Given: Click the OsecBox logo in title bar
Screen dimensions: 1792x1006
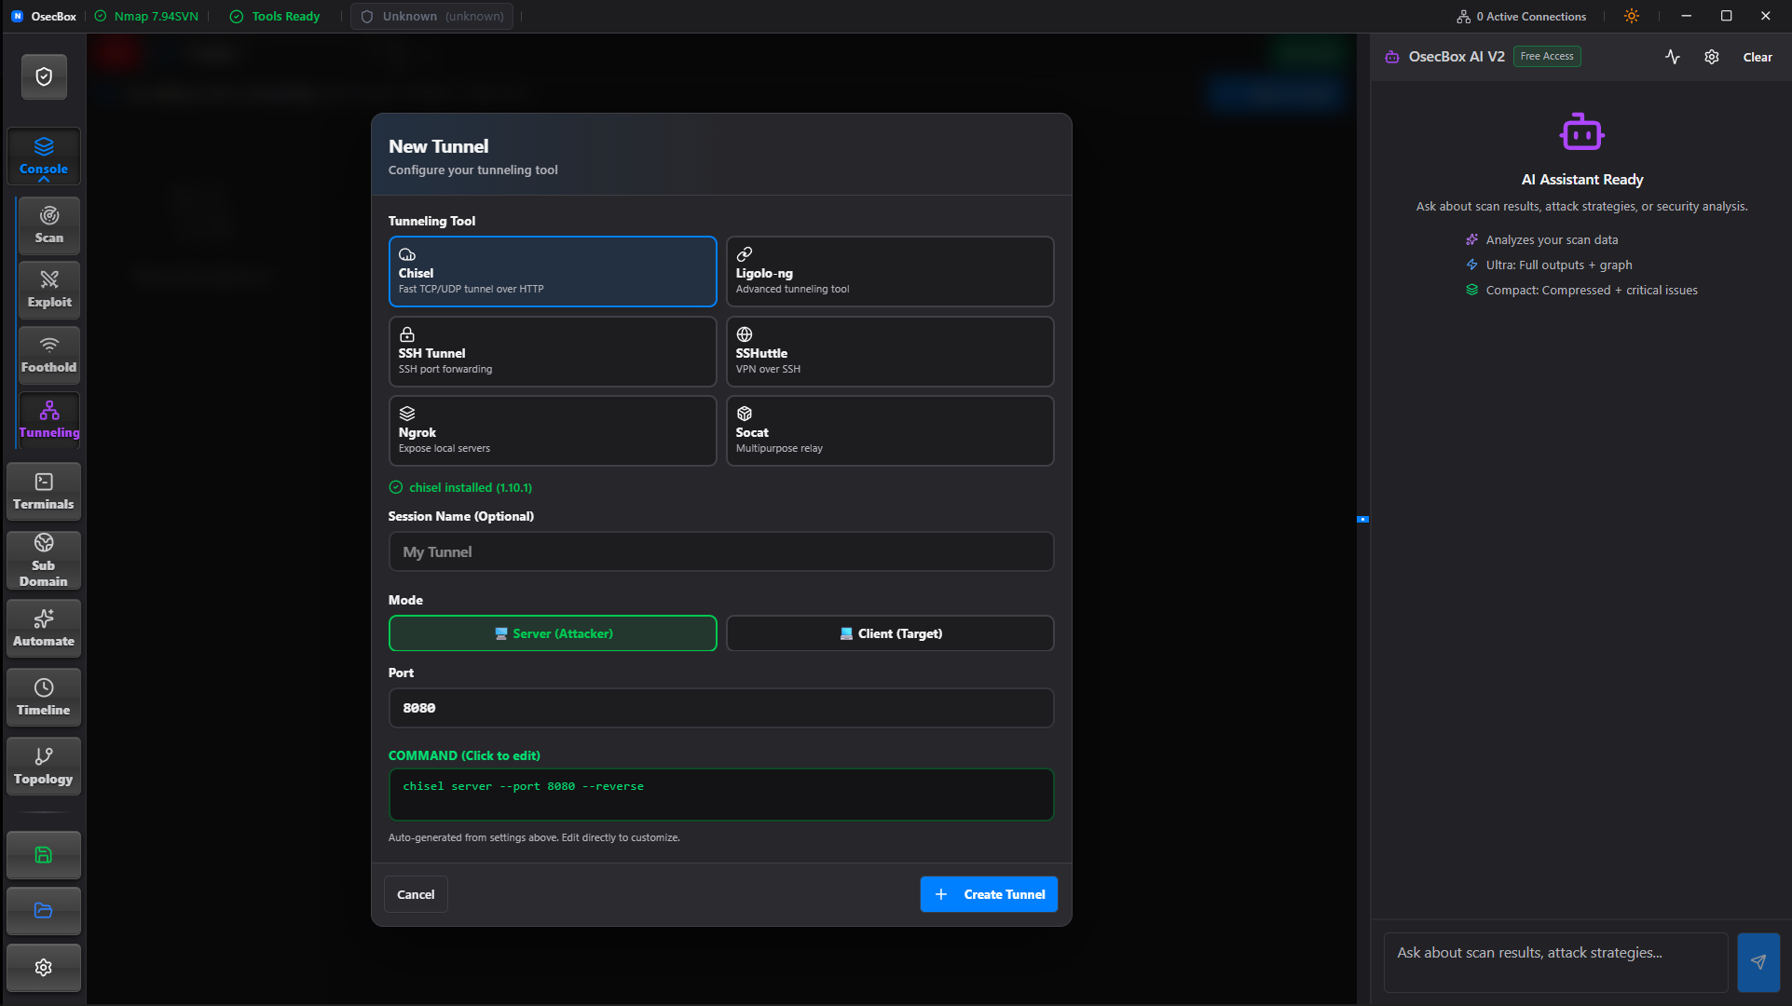Looking at the screenshot, I should [x=18, y=17].
